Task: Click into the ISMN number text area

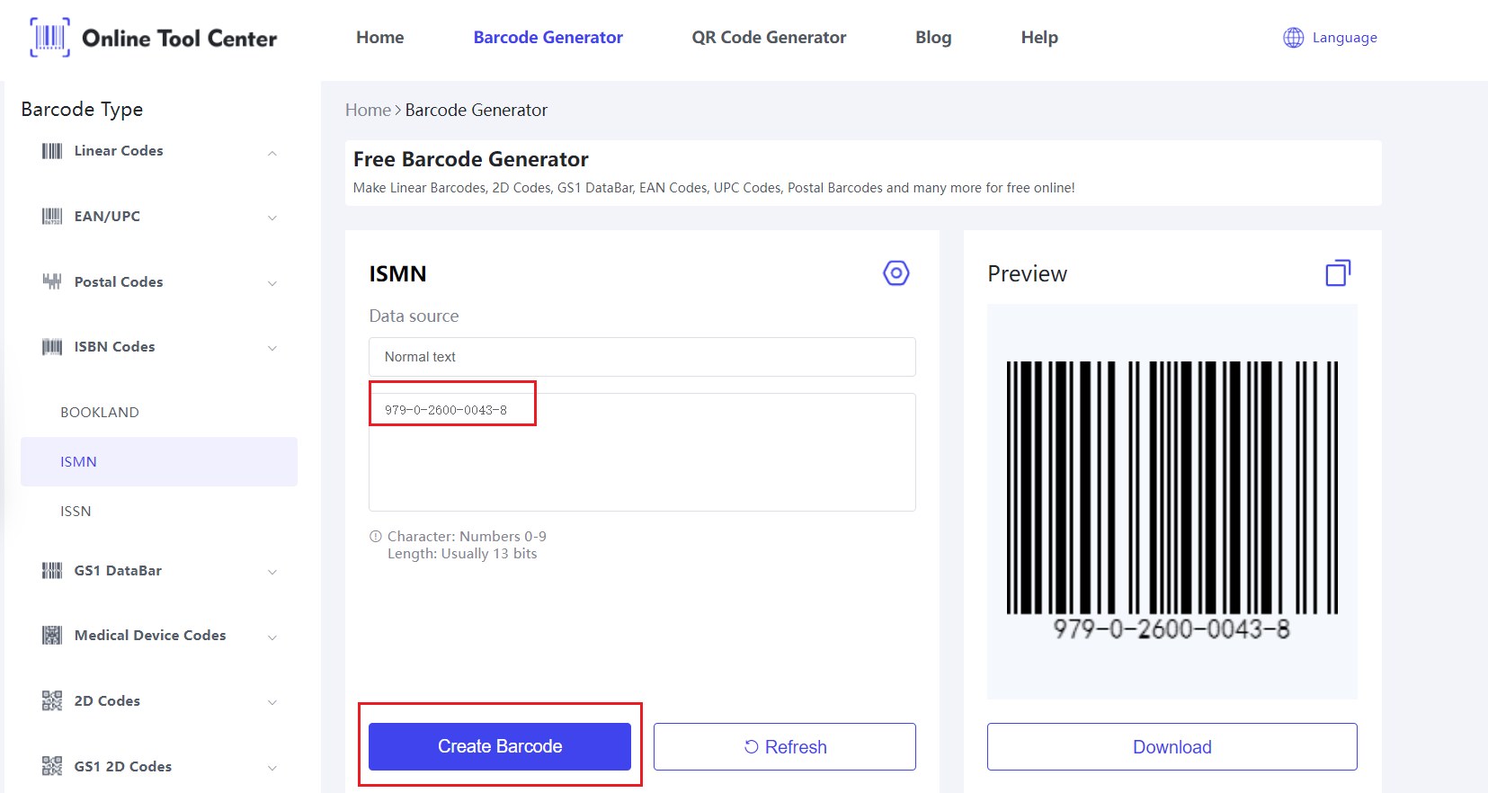Action: coord(642,452)
